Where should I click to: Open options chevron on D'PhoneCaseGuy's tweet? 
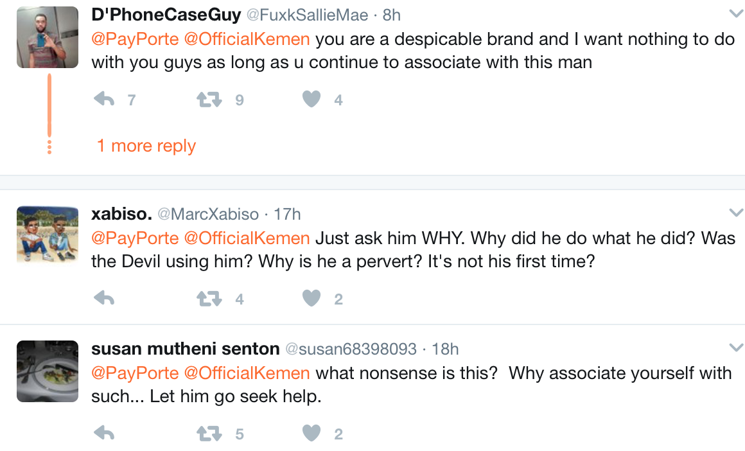pos(735,13)
